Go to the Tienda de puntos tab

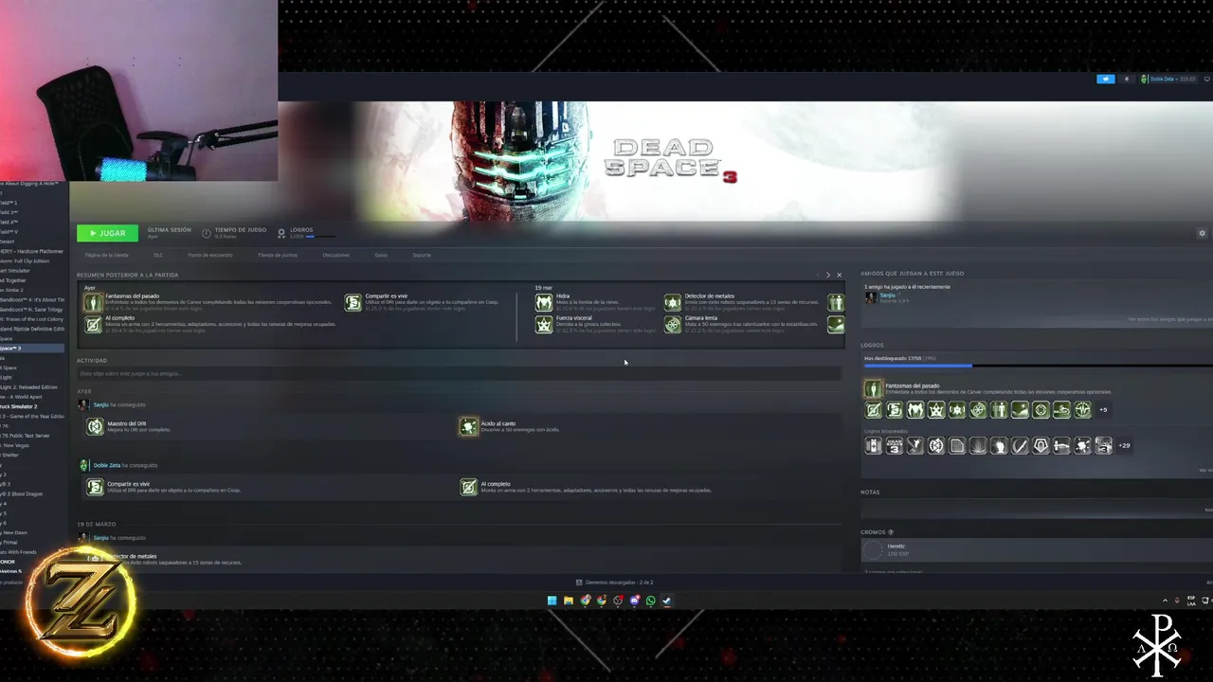[277, 255]
